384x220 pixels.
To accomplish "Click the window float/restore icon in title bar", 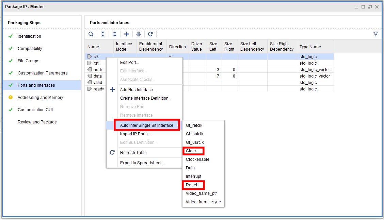I will (370, 7).
